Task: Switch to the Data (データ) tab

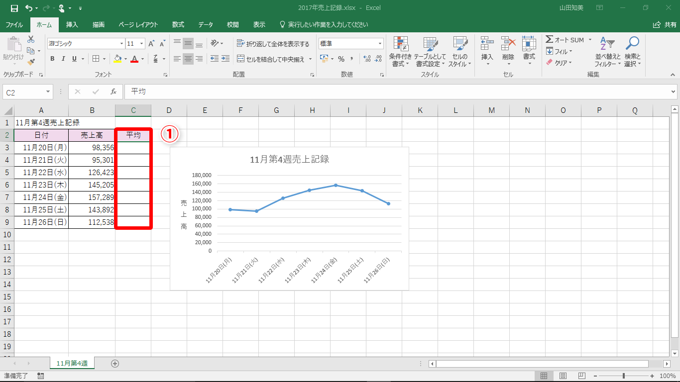Action: point(206,24)
